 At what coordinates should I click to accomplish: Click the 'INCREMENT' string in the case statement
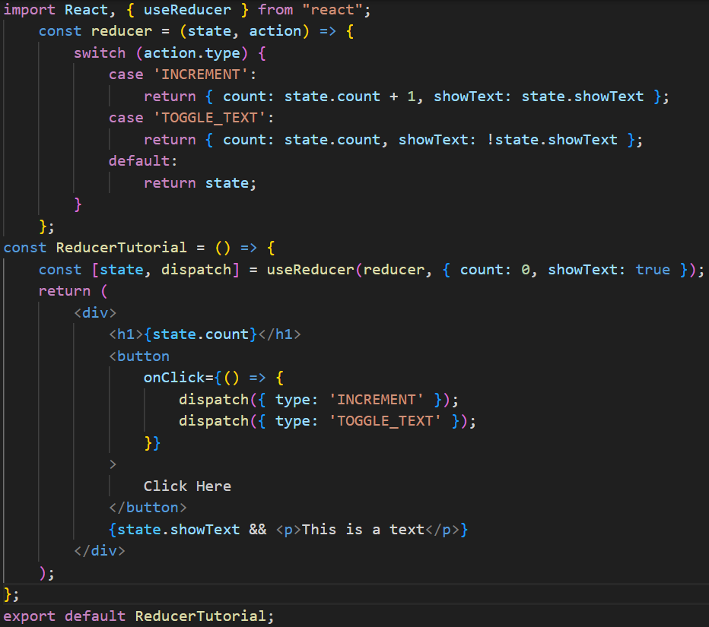[x=200, y=74]
